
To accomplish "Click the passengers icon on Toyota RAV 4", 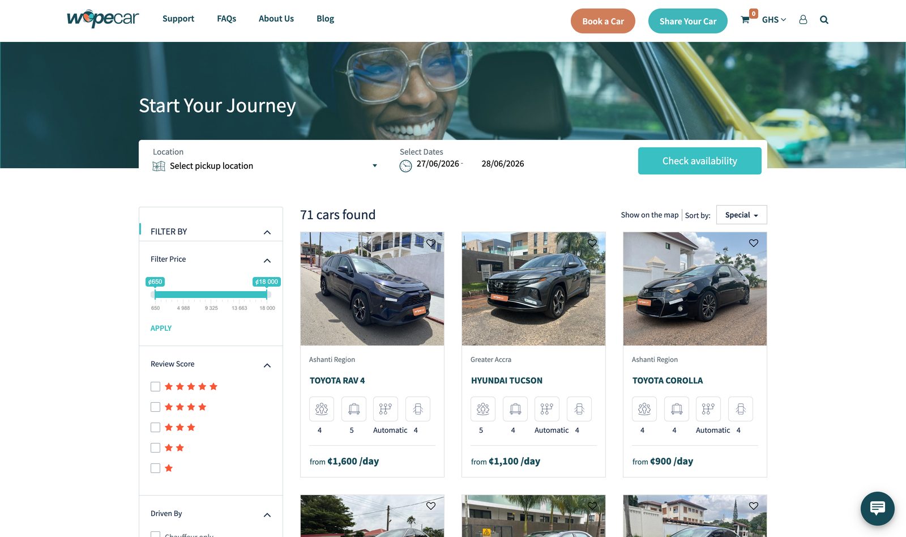I will pos(322,409).
